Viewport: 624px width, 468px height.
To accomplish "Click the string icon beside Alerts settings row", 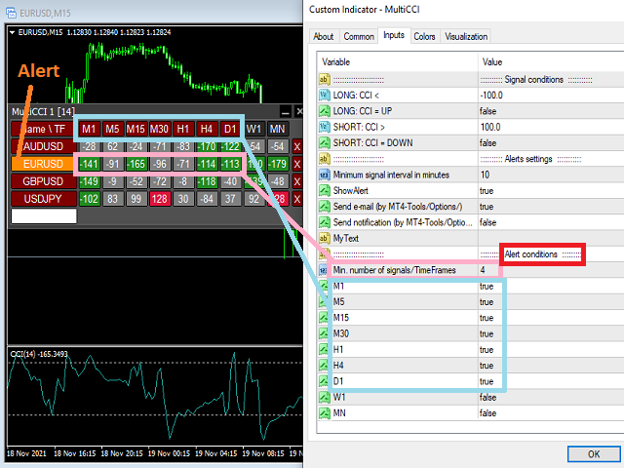I will (x=325, y=159).
